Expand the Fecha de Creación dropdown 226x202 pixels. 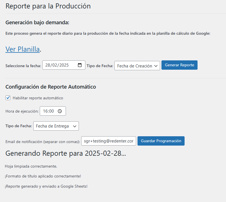(x=137, y=65)
